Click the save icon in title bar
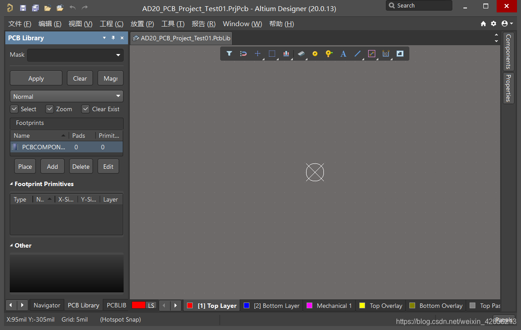 coord(23,8)
